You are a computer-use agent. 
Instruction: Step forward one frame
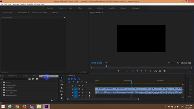pyautogui.click(x=146, y=71)
